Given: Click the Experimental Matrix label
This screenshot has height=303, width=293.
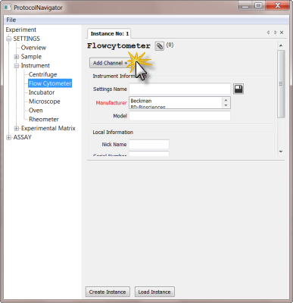Looking at the screenshot, I should click(x=48, y=128).
